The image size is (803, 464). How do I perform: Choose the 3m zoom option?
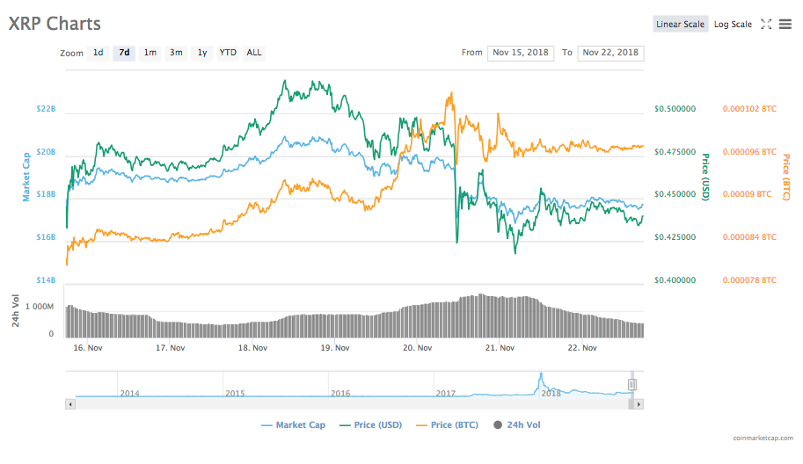pos(176,53)
